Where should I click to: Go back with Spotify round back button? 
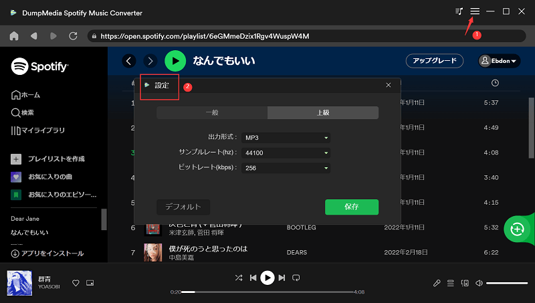pyautogui.click(x=129, y=61)
